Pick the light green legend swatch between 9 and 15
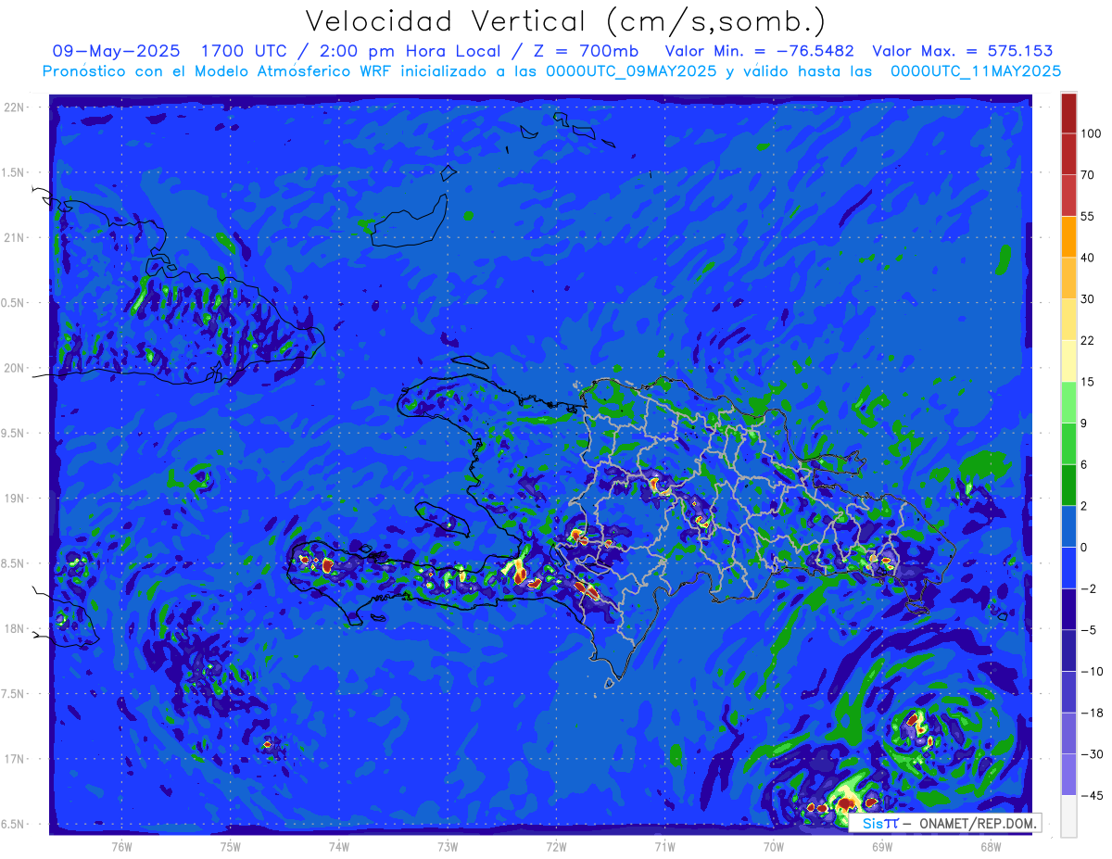Image resolution: width=1112 pixels, height=859 pixels. click(x=1068, y=401)
